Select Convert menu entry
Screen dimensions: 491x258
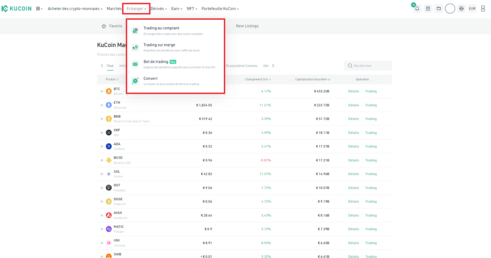coord(175,81)
